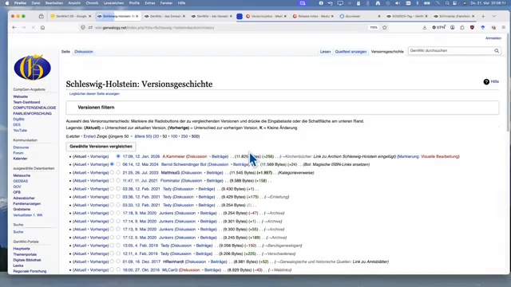Click the VPN toolbar icon
Screen dimensions: 511x287
(x=438, y=28)
